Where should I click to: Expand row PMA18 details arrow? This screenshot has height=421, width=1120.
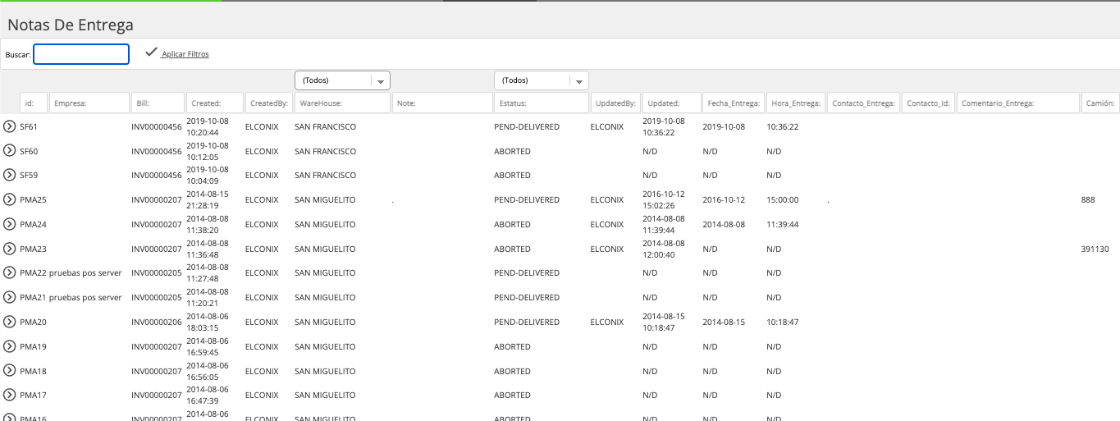pyautogui.click(x=10, y=371)
